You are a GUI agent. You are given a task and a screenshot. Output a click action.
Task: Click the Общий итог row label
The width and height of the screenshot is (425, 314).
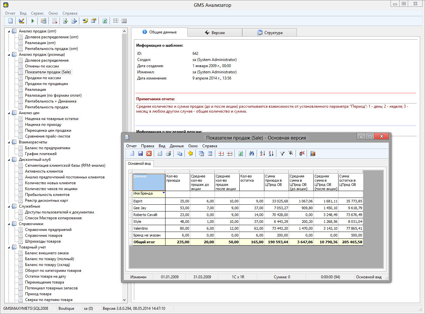click(x=144, y=242)
